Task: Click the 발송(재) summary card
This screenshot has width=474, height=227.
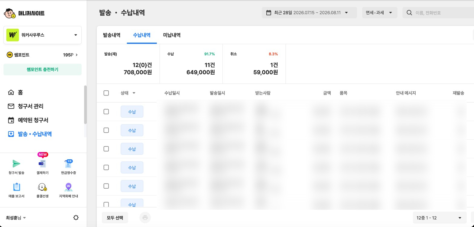Action: pos(128,64)
